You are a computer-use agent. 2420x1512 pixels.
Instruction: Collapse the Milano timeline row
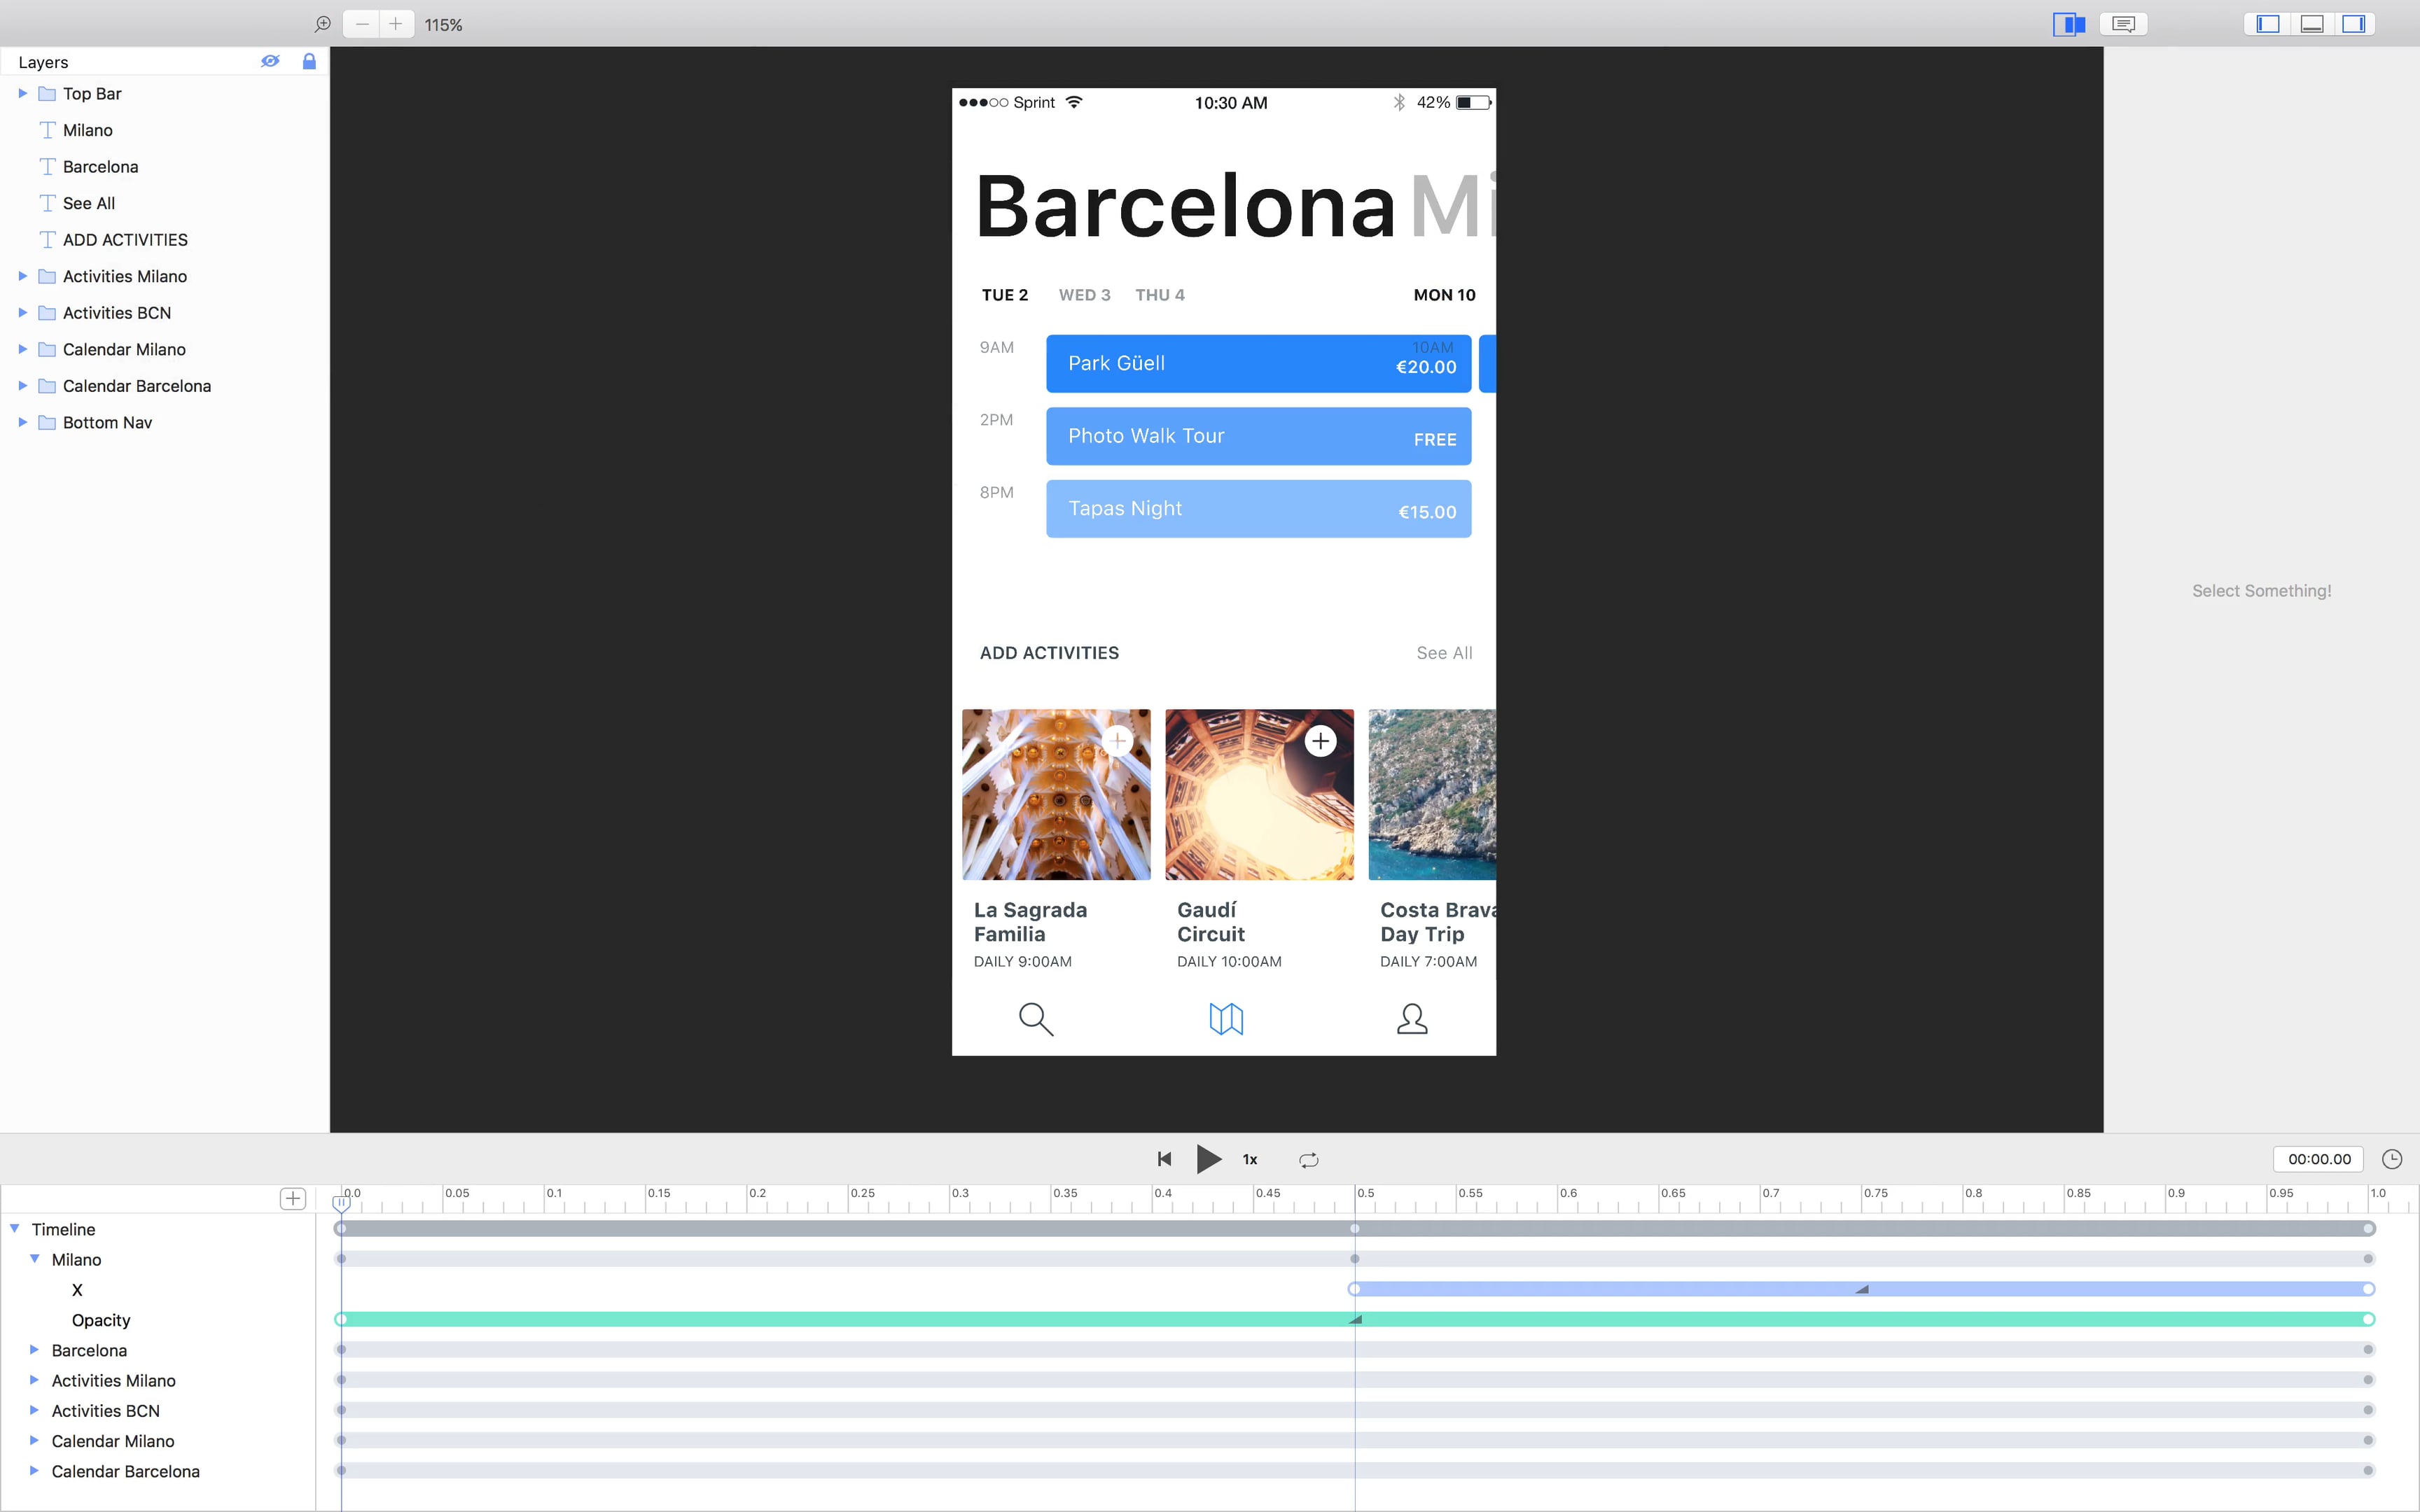click(x=35, y=1259)
